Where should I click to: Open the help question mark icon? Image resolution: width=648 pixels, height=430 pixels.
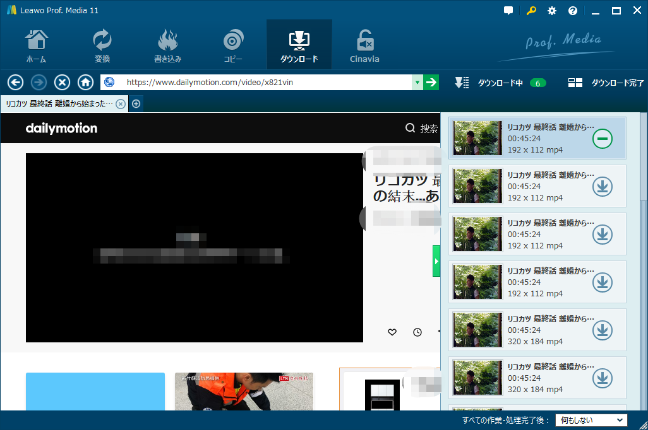click(573, 11)
